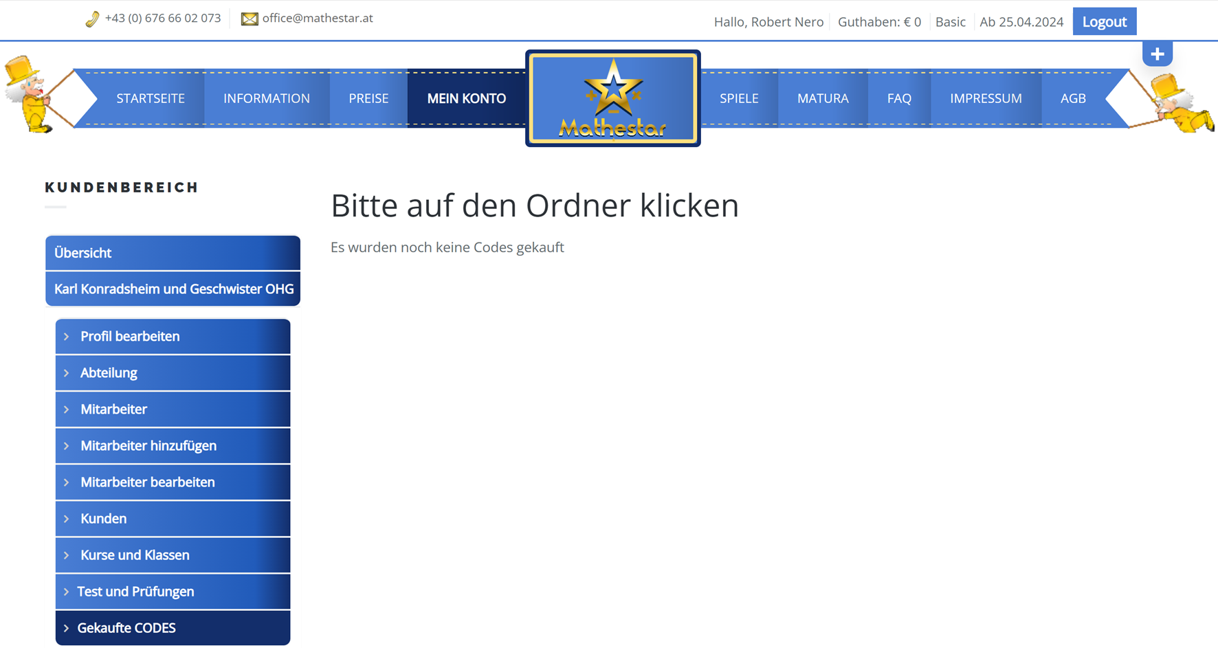The width and height of the screenshot is (1218, 648).
Task: Click the envelope email icon
Action: 250,19
